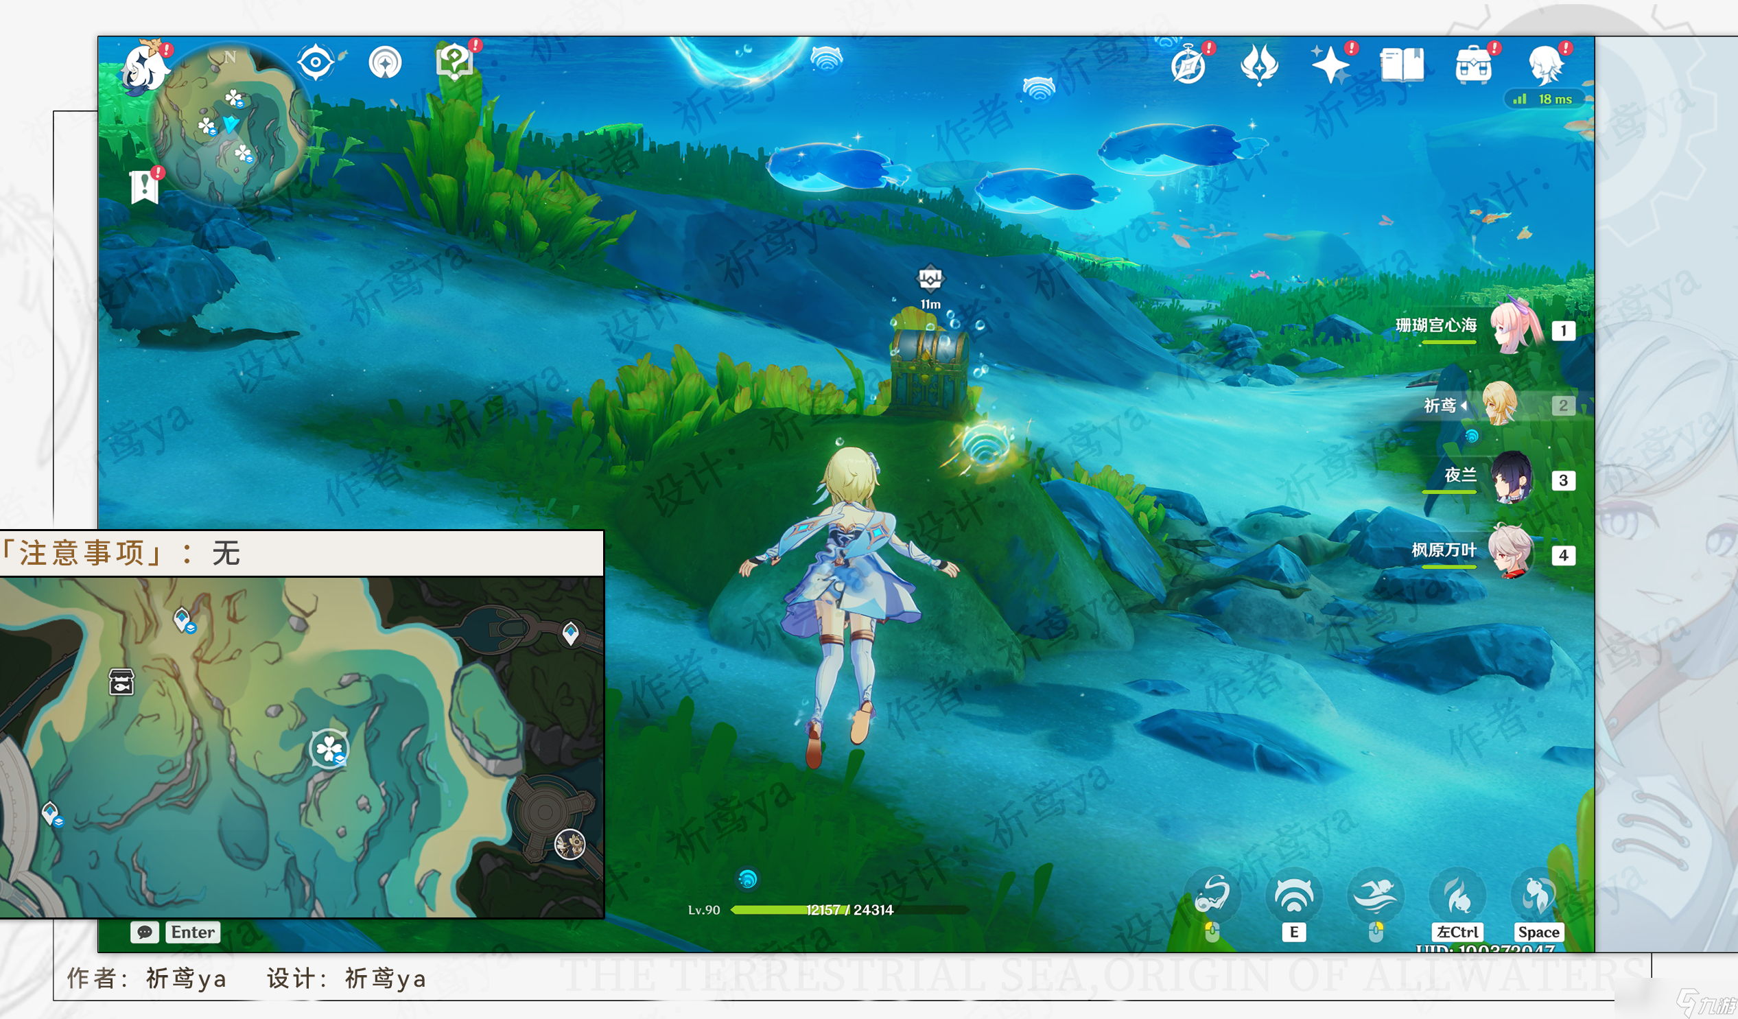The height and width of the screenshot is (1019, 1738).
Task: Activate the fish ability skill icon
Action: [x=1212, y=895]
